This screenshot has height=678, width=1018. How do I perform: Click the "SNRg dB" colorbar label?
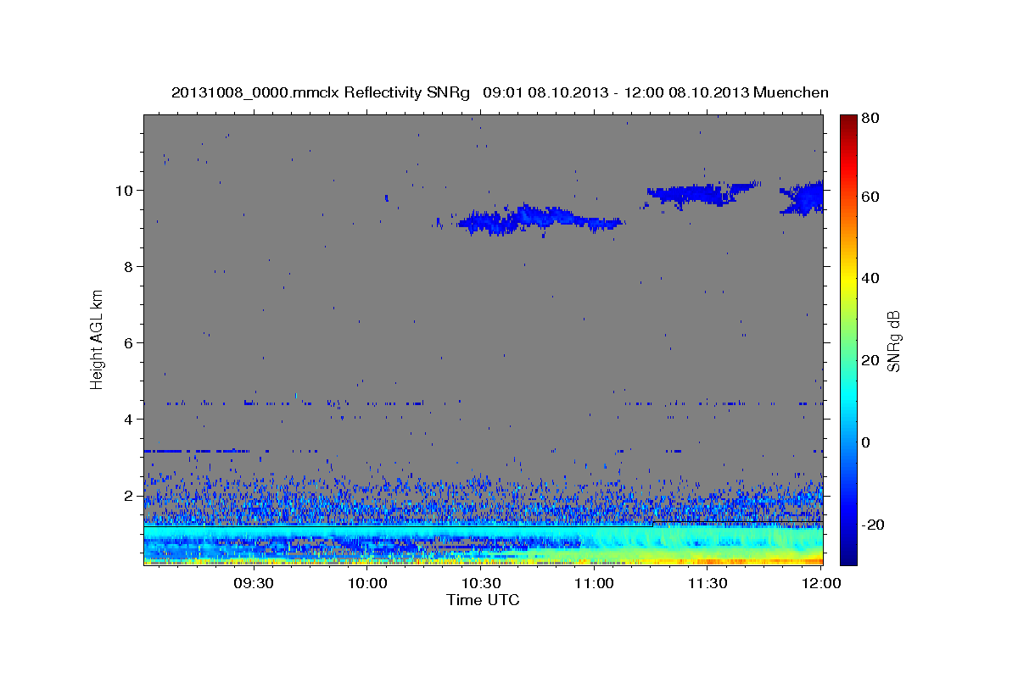[893, 341]
